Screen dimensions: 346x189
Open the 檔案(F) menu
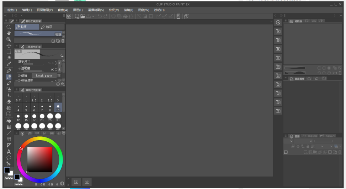[12, 10]
